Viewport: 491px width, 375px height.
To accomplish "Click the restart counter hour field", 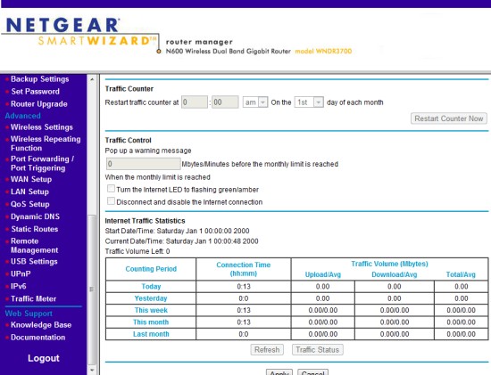I will point(195,102).
